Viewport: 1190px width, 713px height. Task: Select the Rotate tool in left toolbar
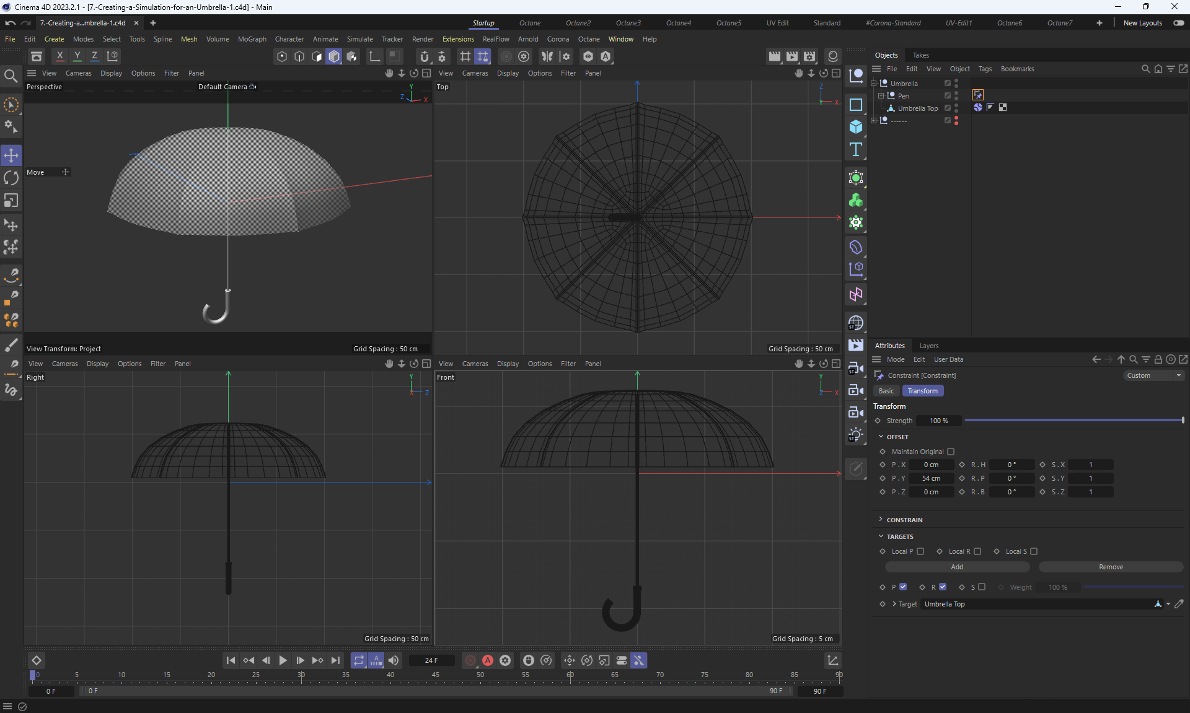(x=11, y=178)
